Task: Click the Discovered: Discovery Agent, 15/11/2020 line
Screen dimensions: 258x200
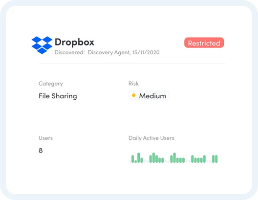Action: pos(107,52)
